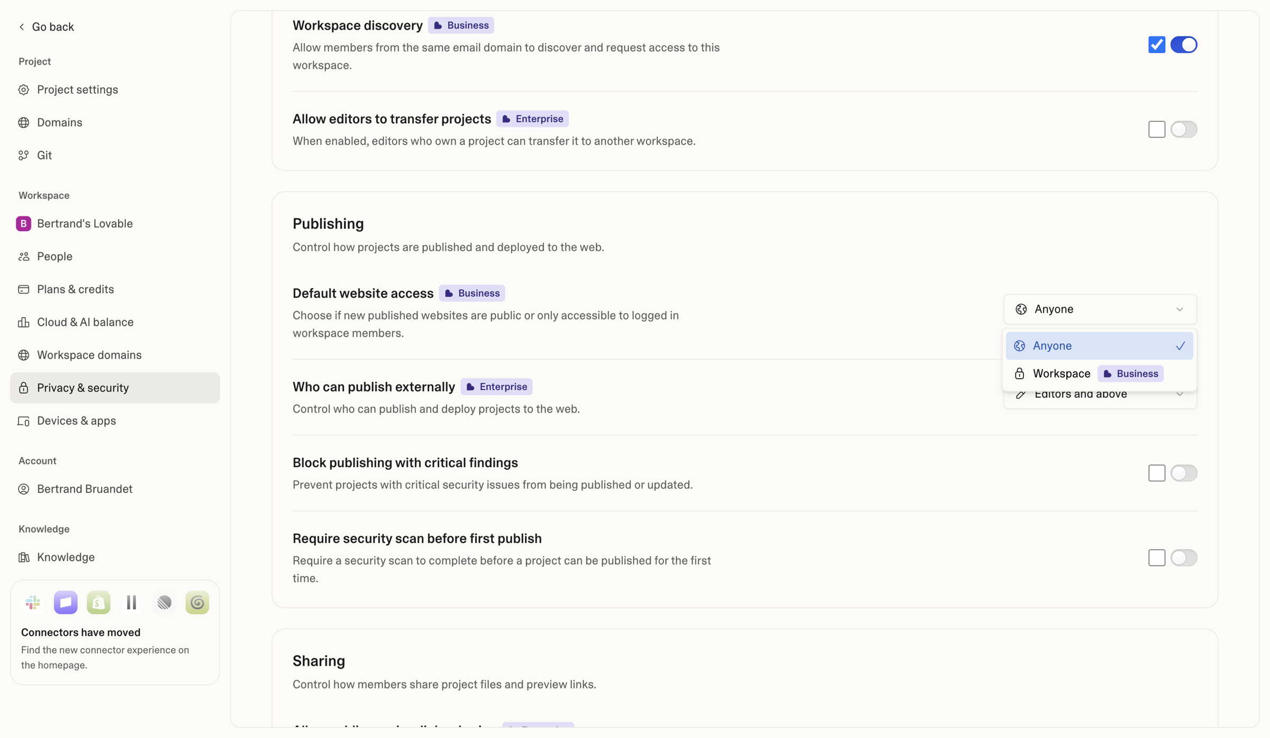
Task: Click the Cloud & AI balance icon
Action: pyautogui.click(x=24, y=322)
